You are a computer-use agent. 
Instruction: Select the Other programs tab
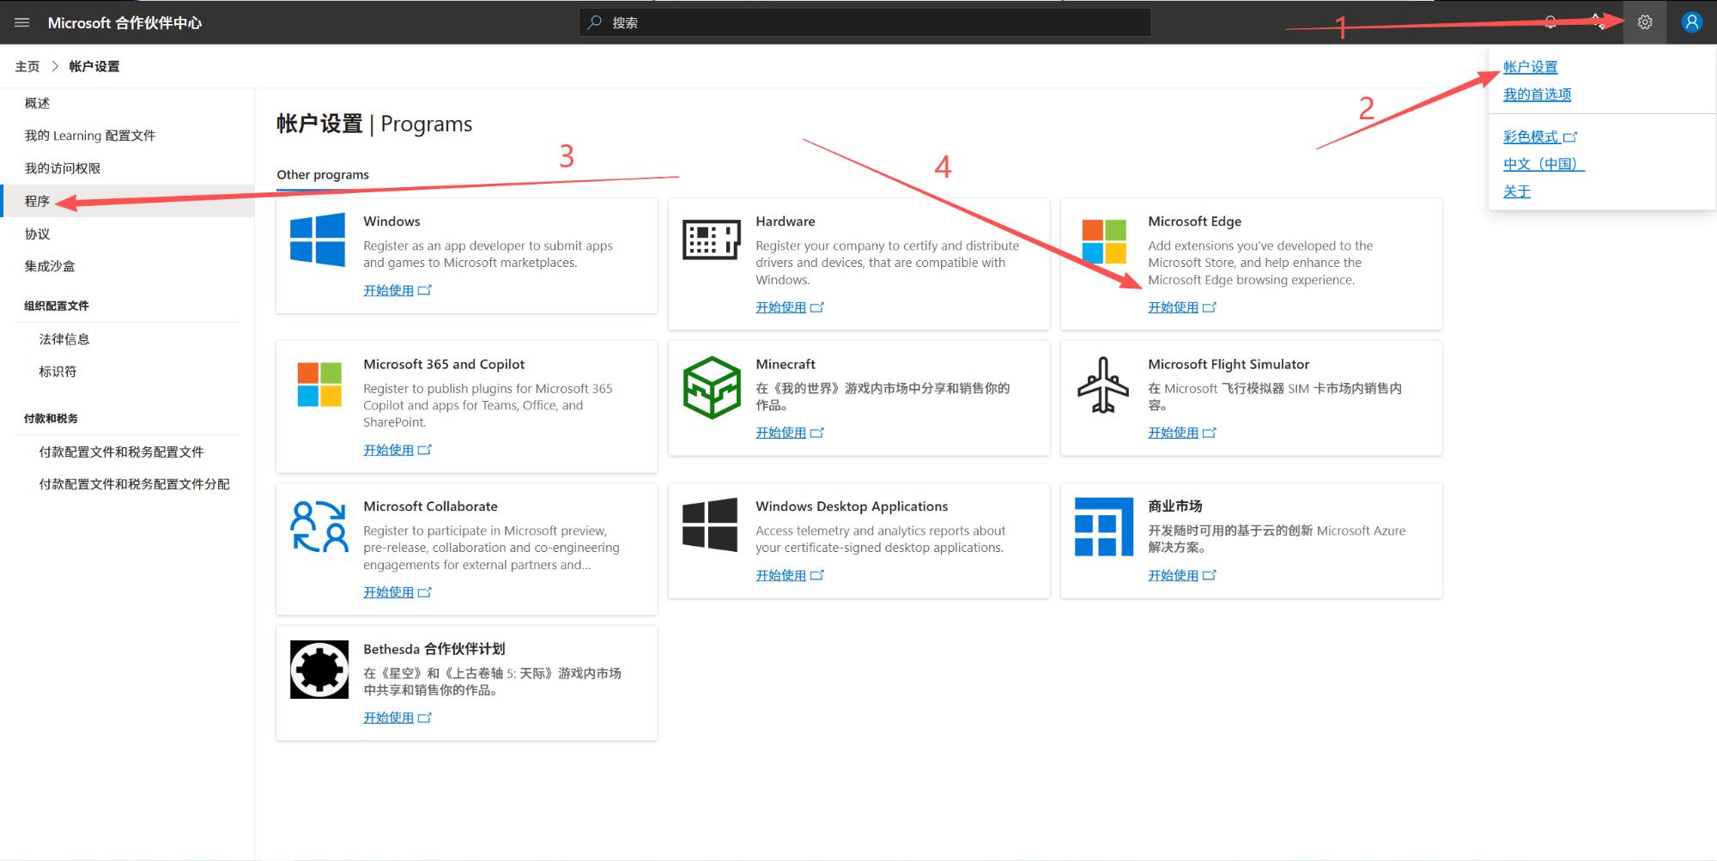point(323,174)
